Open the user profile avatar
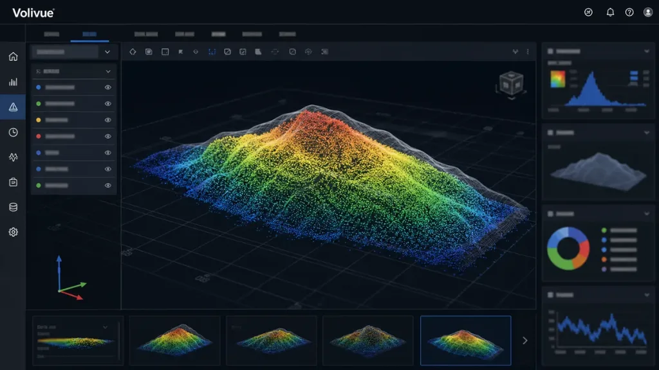This screenshot has width=659, height=370. click(x=648, y=12)
